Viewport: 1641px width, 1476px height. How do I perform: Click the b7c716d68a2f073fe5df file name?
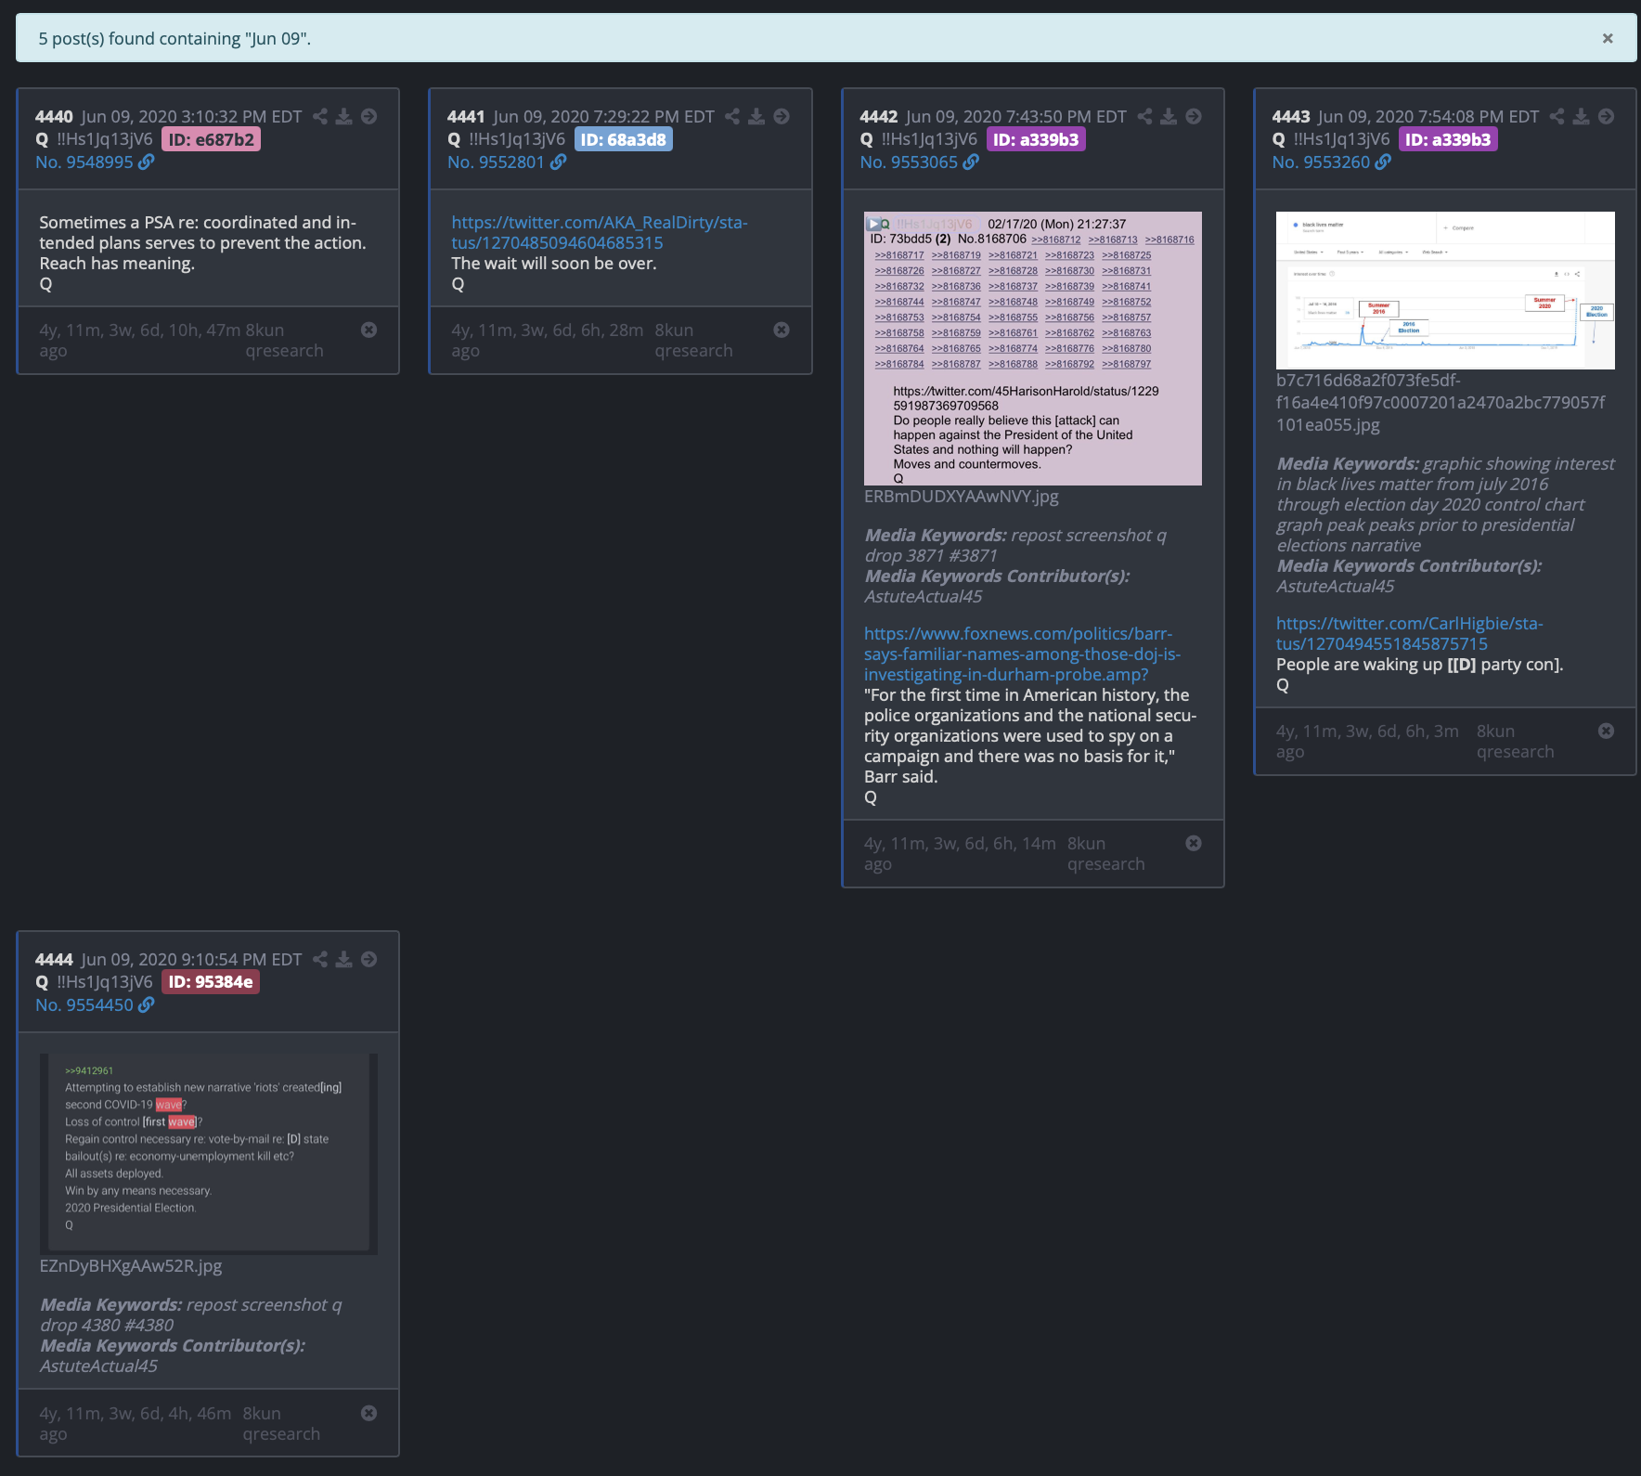pos(1440,402)
